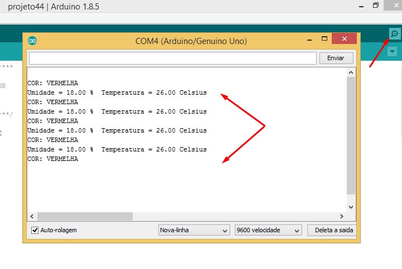Screen dimensions: 402x269
Task: Click the 'COM4 (Arduino/Genuino Uno)' title text
Action: (191, 41)
